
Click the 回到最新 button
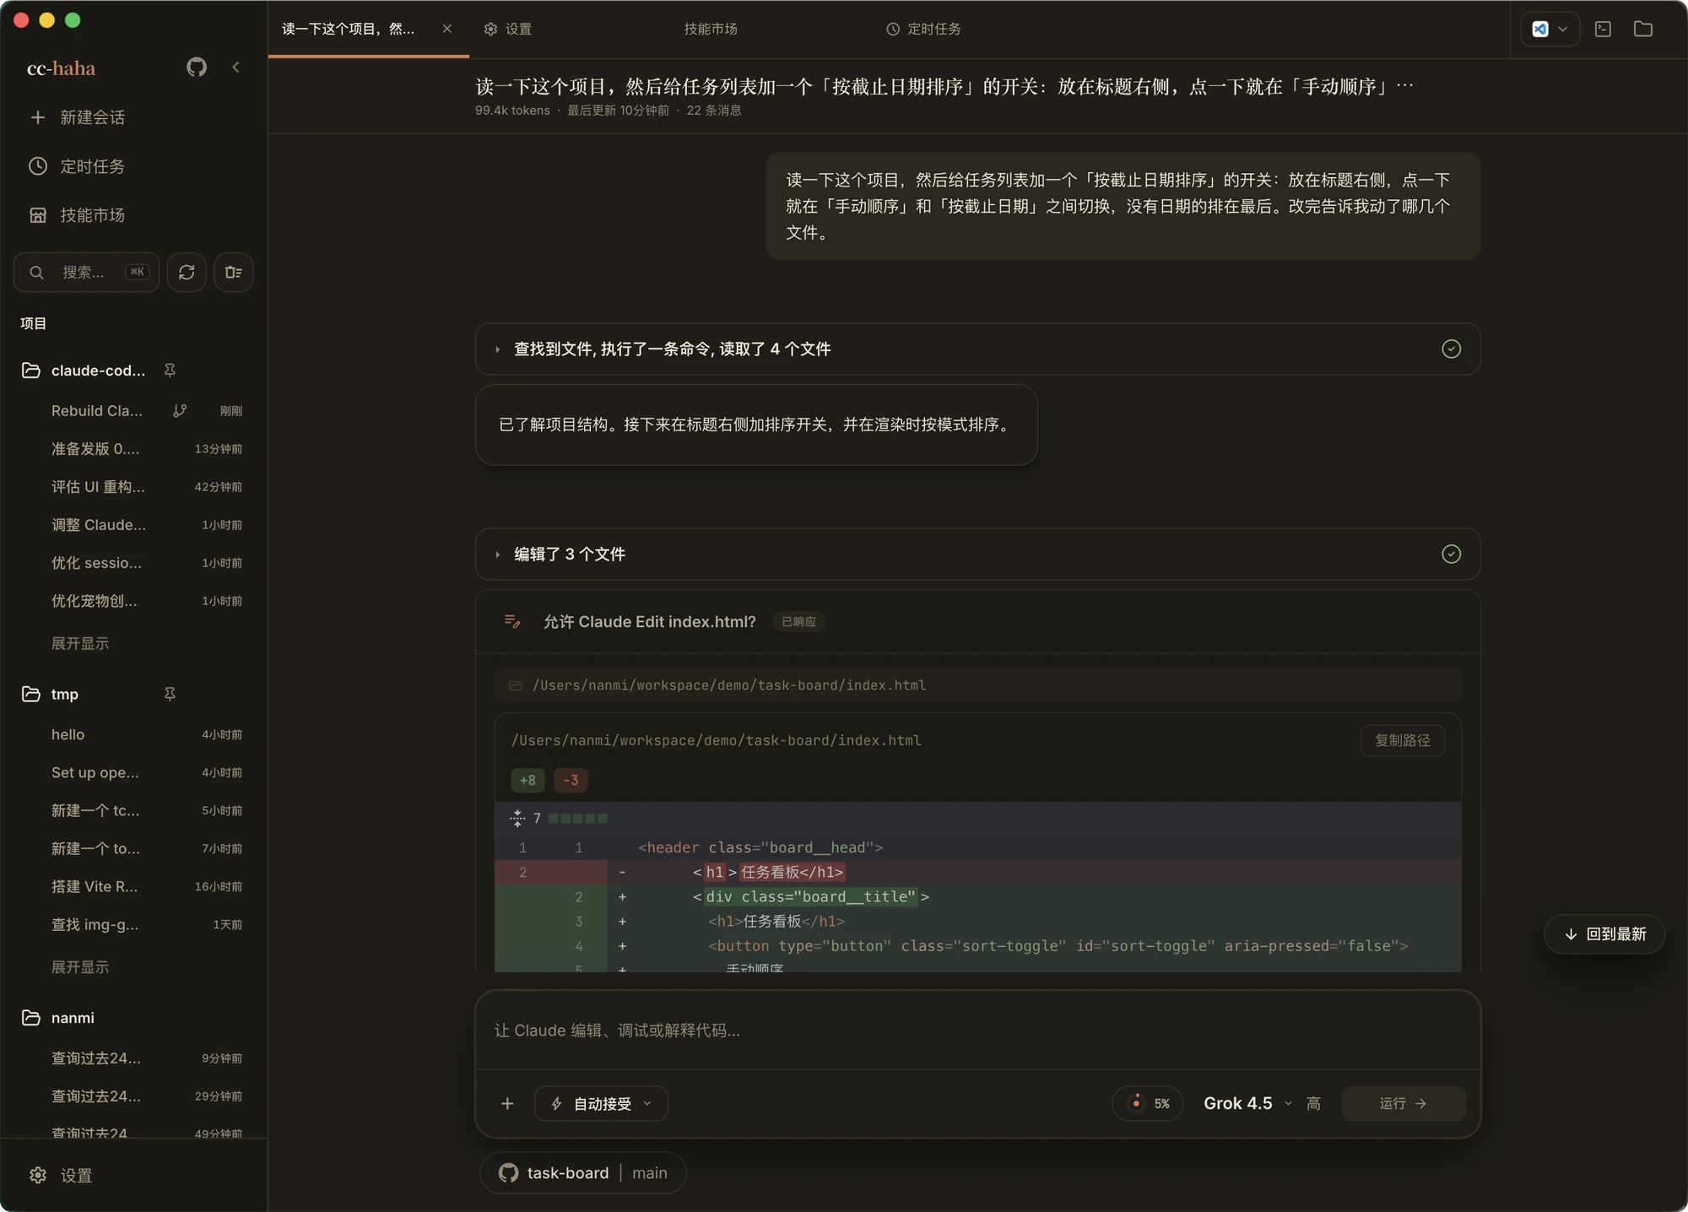click(x=1604, y=933)
